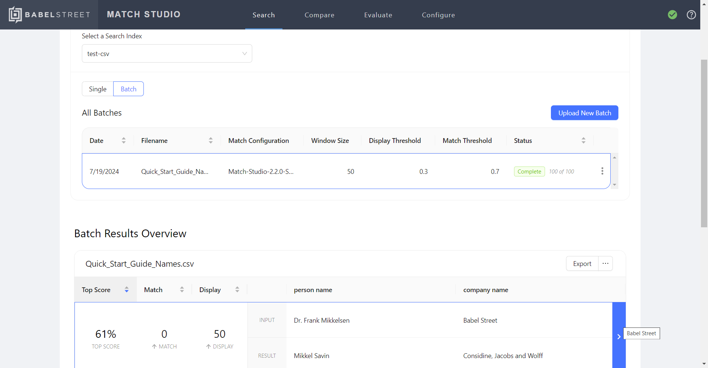Click the Complete status tag
Image resolution: width=708 pixels, height=368 pixels.
tap(529, 171)
